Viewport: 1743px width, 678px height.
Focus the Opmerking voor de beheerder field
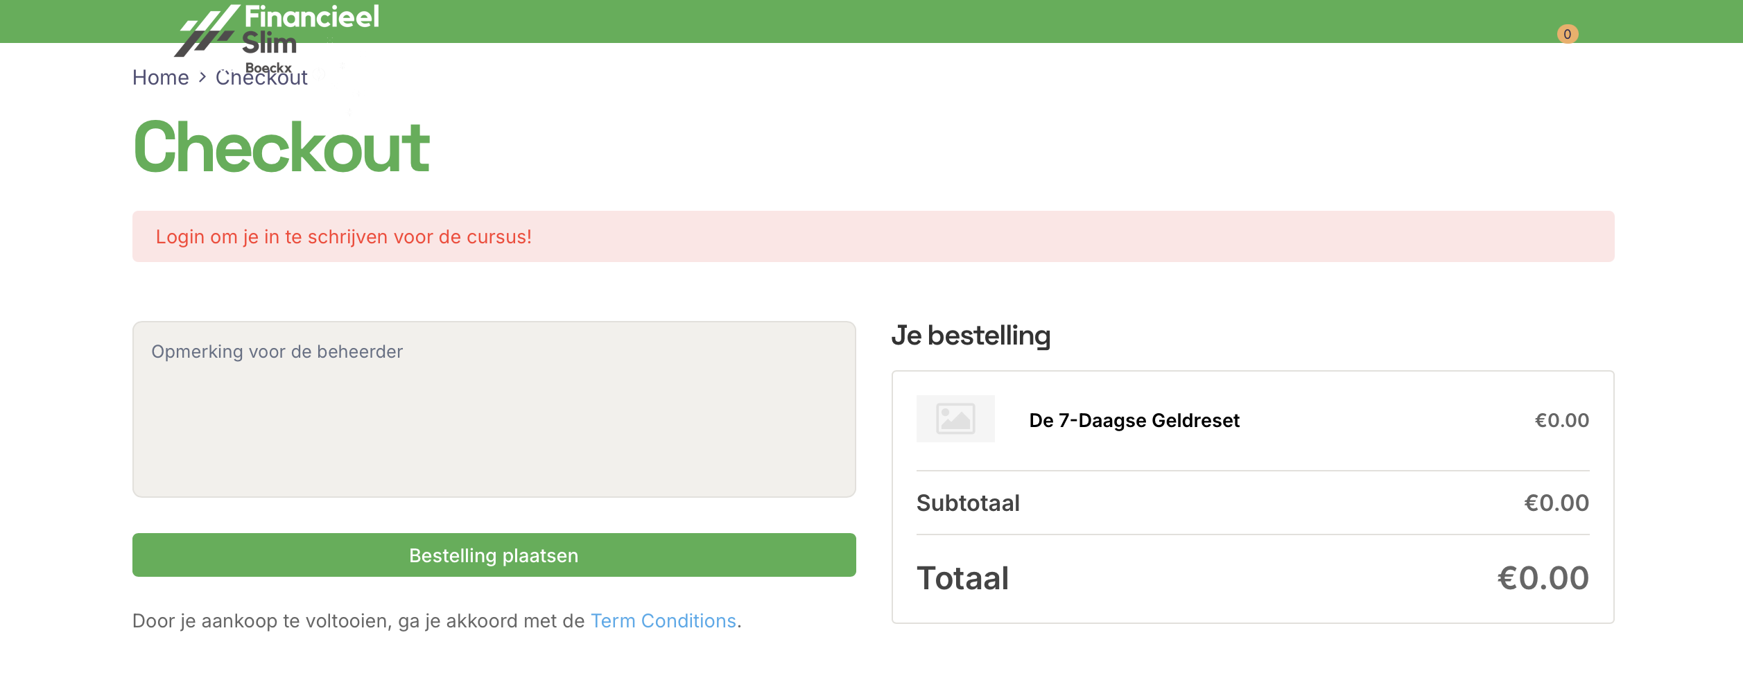[x=494, y=409]
